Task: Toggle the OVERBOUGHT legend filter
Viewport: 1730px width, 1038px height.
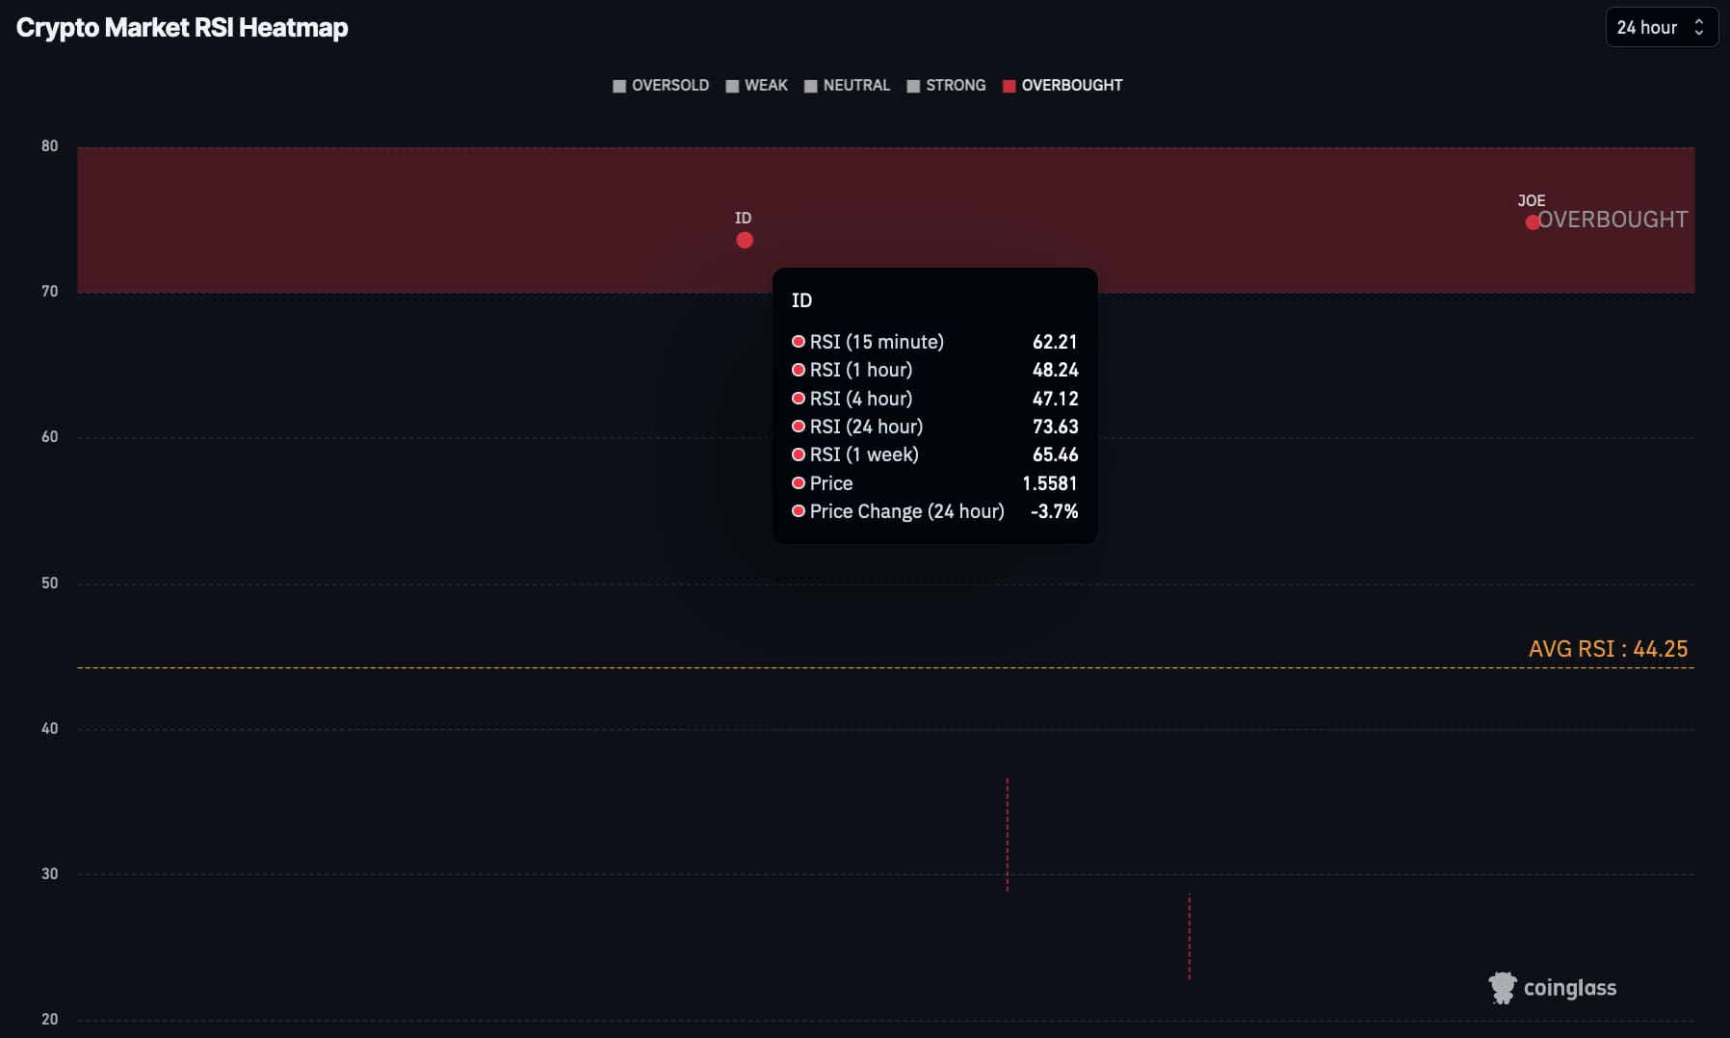Action: [x=1062, y=85]
